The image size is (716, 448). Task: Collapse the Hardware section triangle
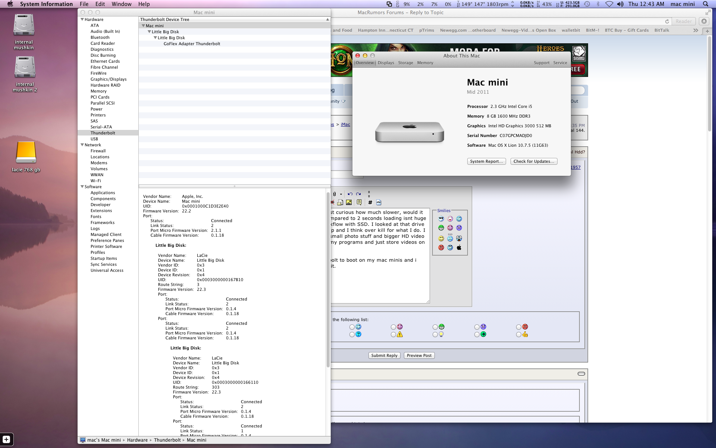click(82, 19)
